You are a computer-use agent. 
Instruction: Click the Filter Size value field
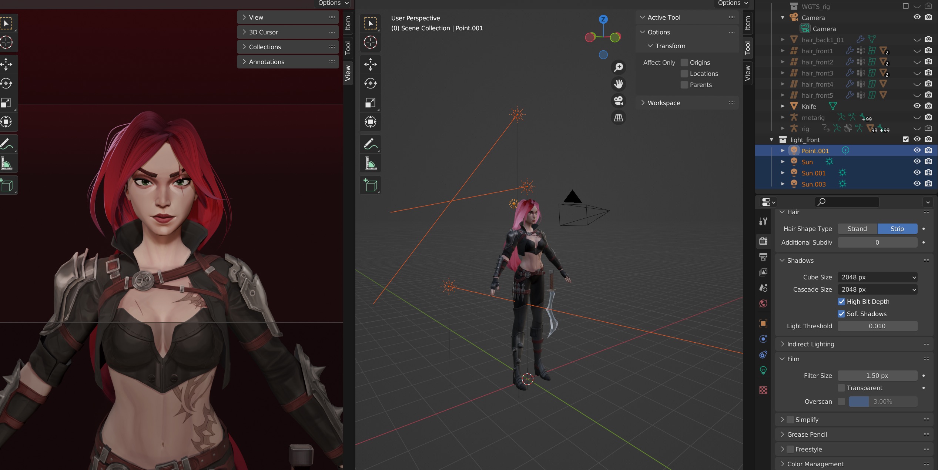(877, 376)
